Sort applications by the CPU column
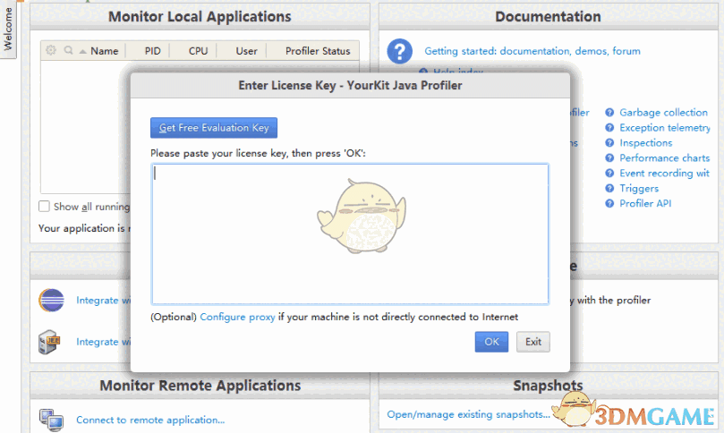The height and width of the screenshot is (433, 724). tap(198, 51)
